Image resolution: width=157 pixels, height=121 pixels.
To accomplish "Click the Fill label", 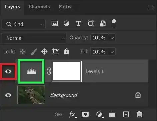I will tap(84, 51).
